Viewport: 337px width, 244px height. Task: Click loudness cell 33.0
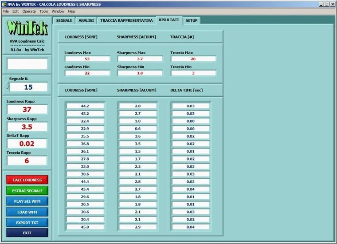pyautogui.click(x=85, y=166)
